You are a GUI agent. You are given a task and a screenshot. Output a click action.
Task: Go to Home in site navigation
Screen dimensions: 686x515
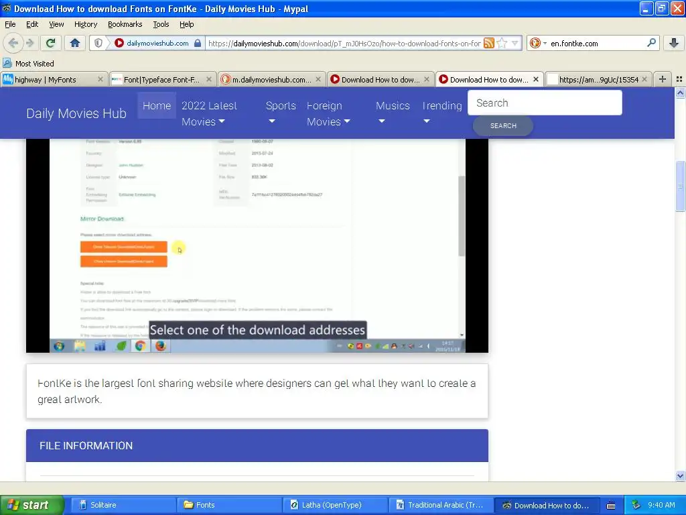[157, 105]
